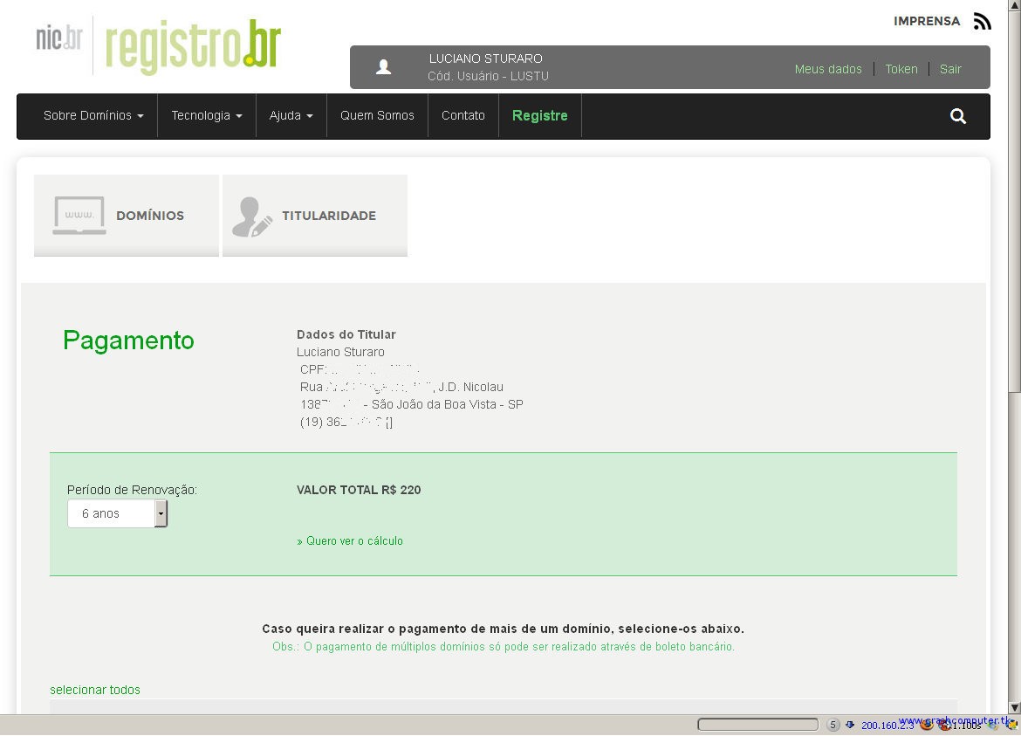The image size is (1021, 736).
Task: Click the selecionar todos link
Action: (95, 690)
